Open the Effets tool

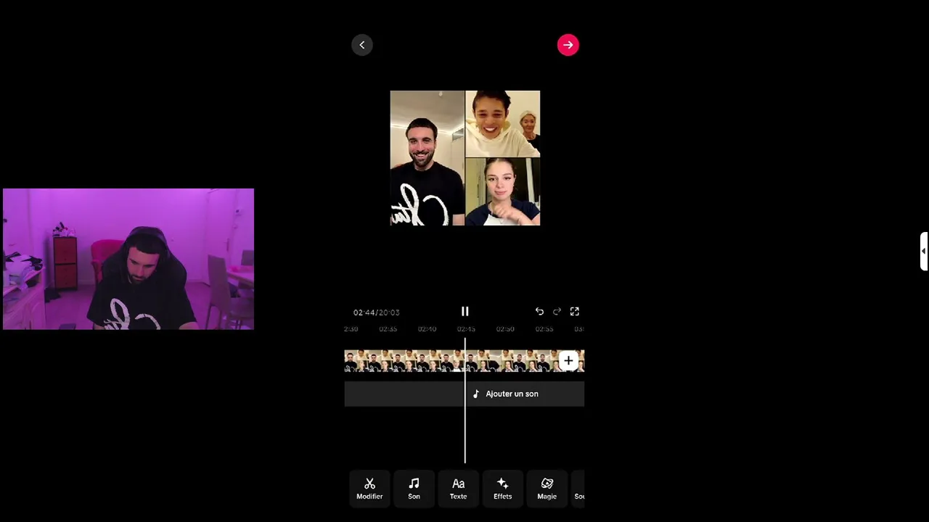[x=502, y=489]
